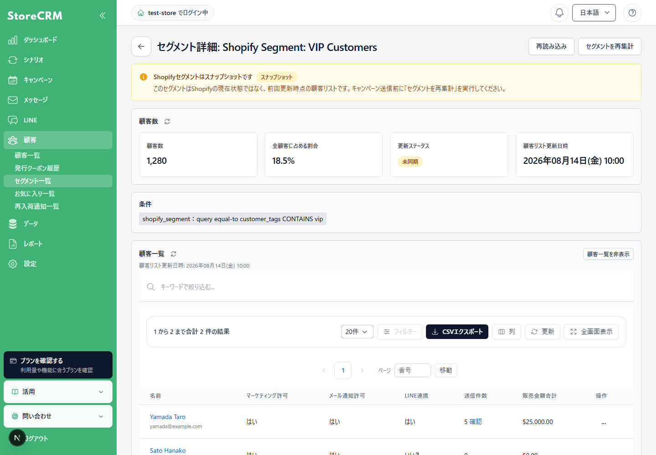This screenshot has width=656, height=455.
Task: Open the 列 columns button
Action: (x=507, y=332)
